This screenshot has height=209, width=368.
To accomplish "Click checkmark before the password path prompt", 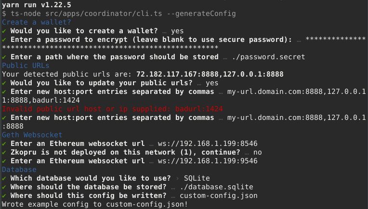I will tap(4, 57).
